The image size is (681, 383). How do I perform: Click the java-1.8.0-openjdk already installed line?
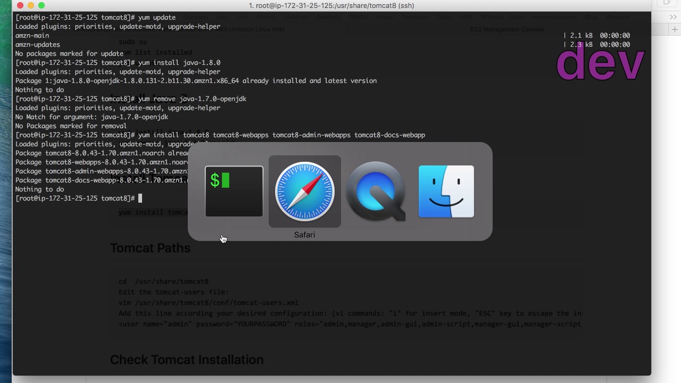(196, 81)
